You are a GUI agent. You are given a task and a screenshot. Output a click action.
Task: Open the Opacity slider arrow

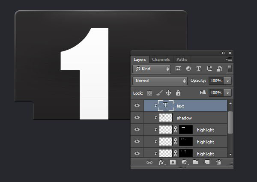(x=227, y=81)
